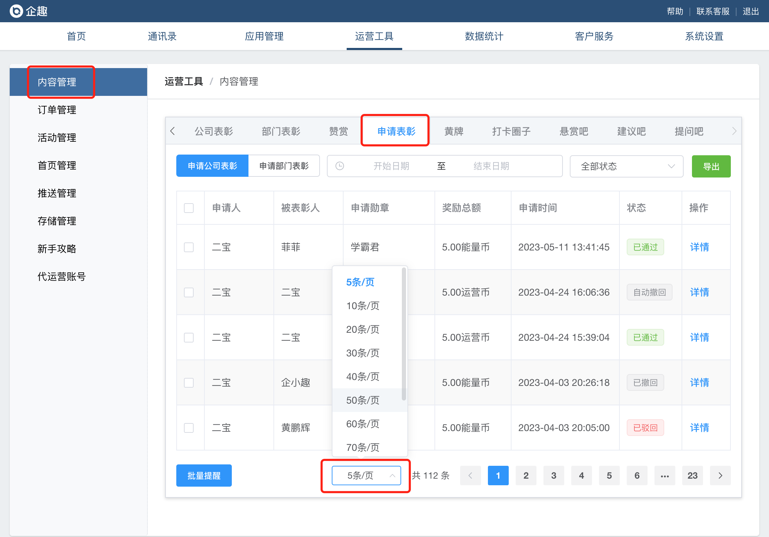Go to next page with the arrow

point(720,476)
